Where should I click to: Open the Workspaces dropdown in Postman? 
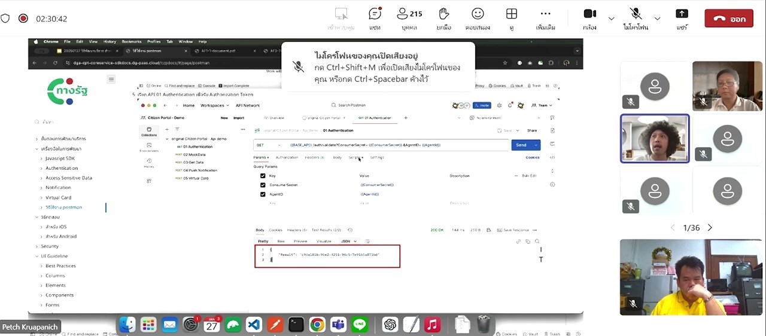tap(214, 105)
